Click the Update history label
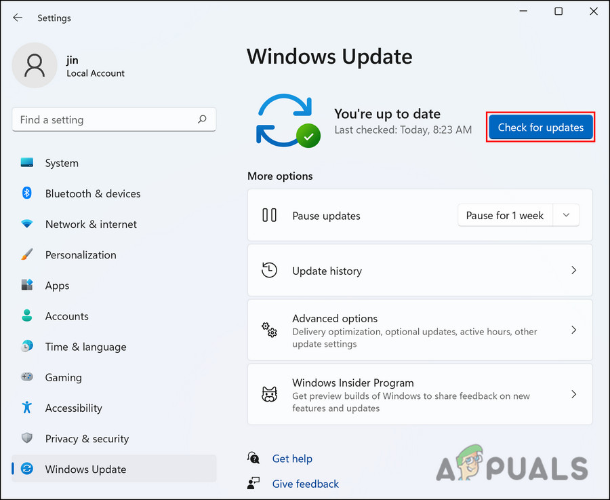This screenshot has width=610, height=500. [x=327, y=271]
